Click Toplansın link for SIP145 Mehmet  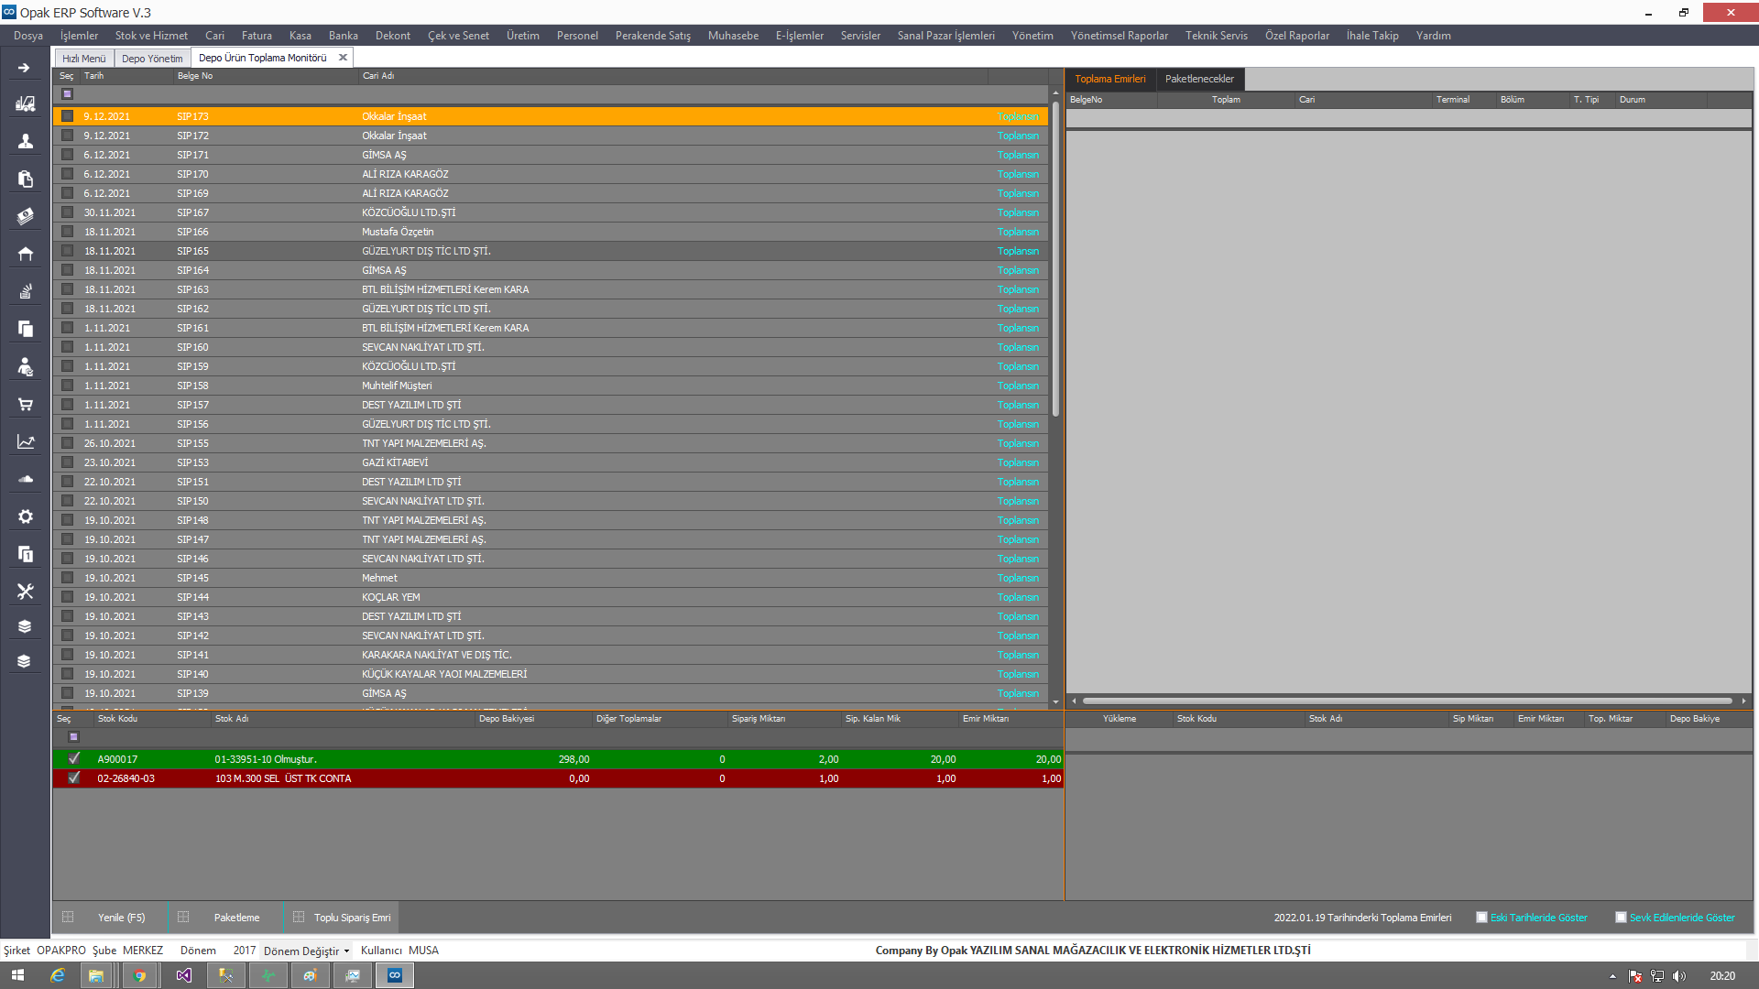[x=1018, y=578]
